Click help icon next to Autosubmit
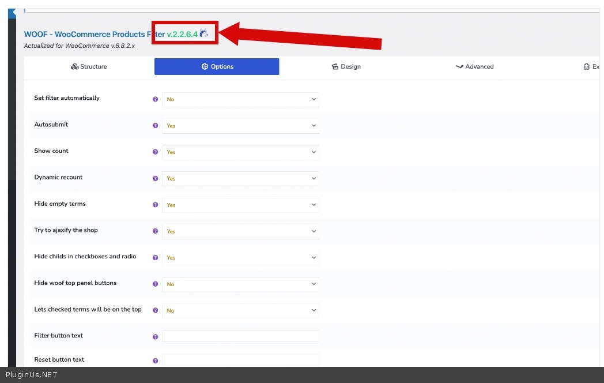Viewport: 604px width, 383px height. pos(155,126)
